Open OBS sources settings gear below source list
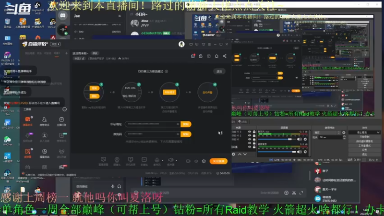 pyautogui.click(x=233, y=154)
